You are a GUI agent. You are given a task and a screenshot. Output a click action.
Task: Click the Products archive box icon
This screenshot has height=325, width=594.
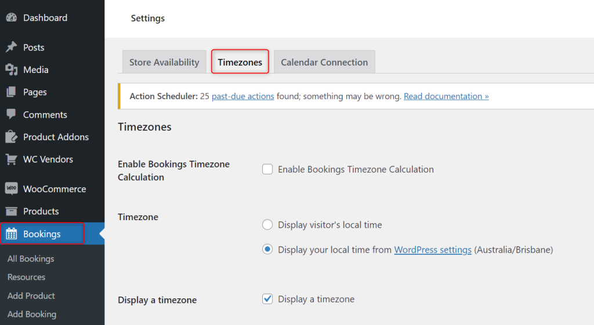point(11,211)
